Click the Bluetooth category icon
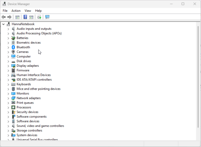 click(x=13, y=47)
